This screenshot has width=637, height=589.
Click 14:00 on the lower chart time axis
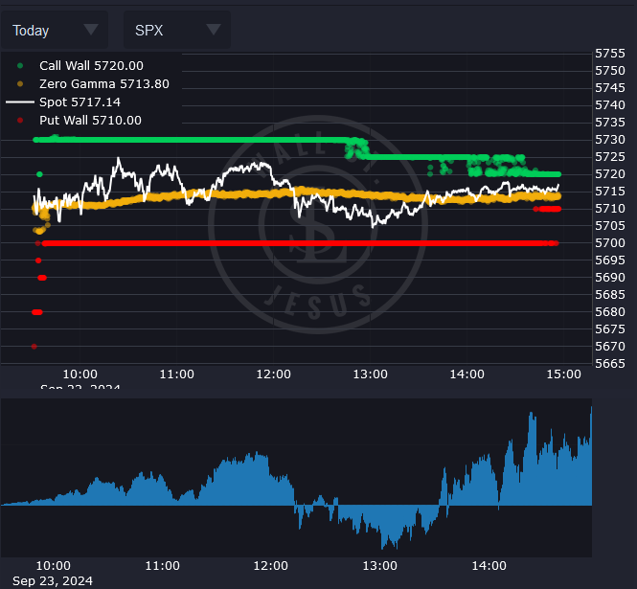(489, 566)
